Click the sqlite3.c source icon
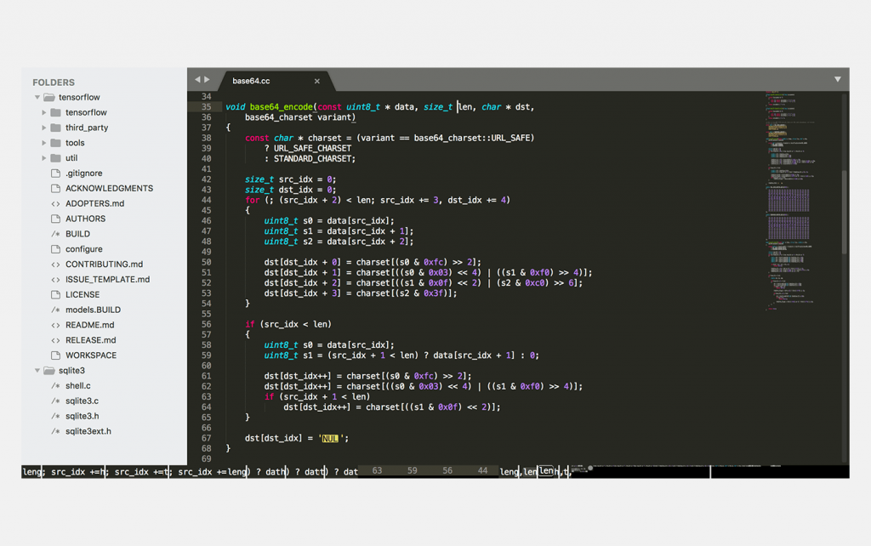871x546 pixels. [55, 401]
